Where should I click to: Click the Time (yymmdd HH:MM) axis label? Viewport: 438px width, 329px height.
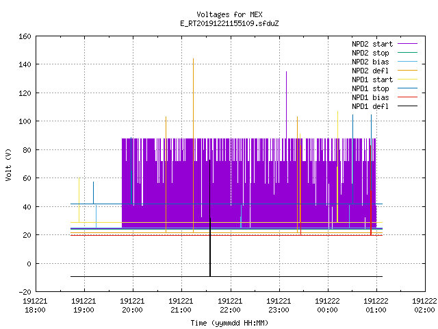(229, 323)
